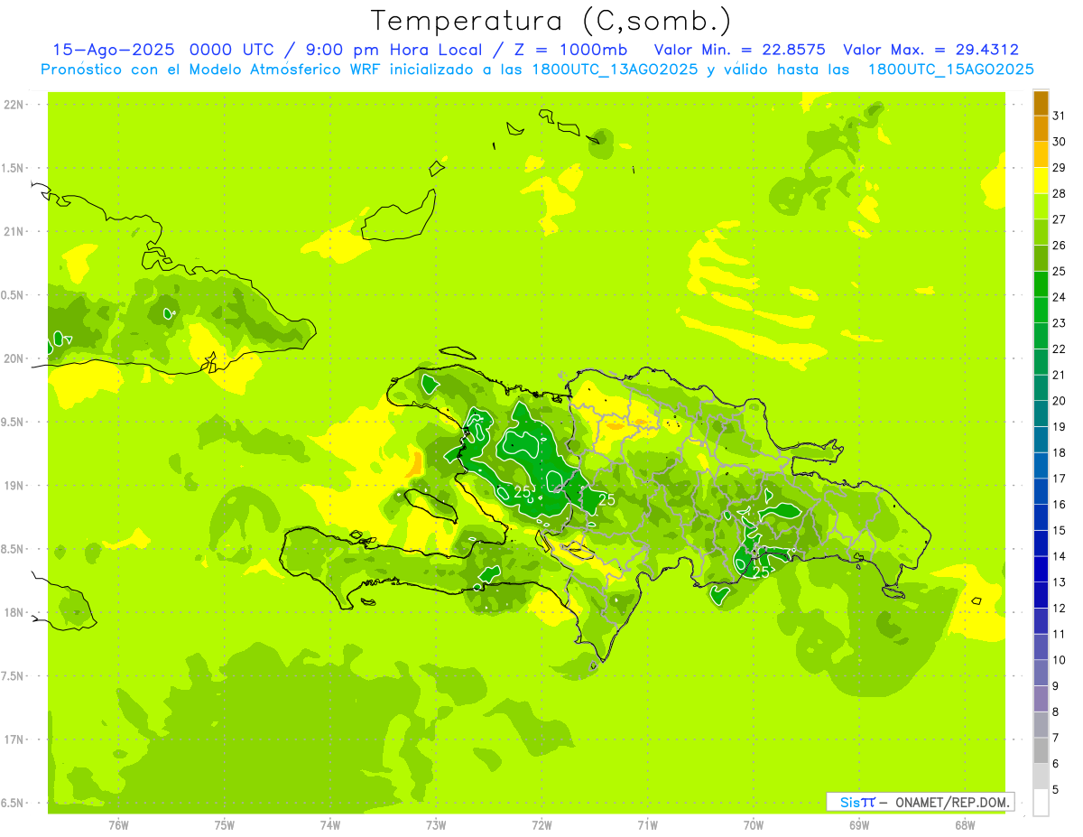The height and width of the screenshot is (837, 1083).
Task: Click the dark orange swatch above 31
Action: click(x=1041, y=103)
